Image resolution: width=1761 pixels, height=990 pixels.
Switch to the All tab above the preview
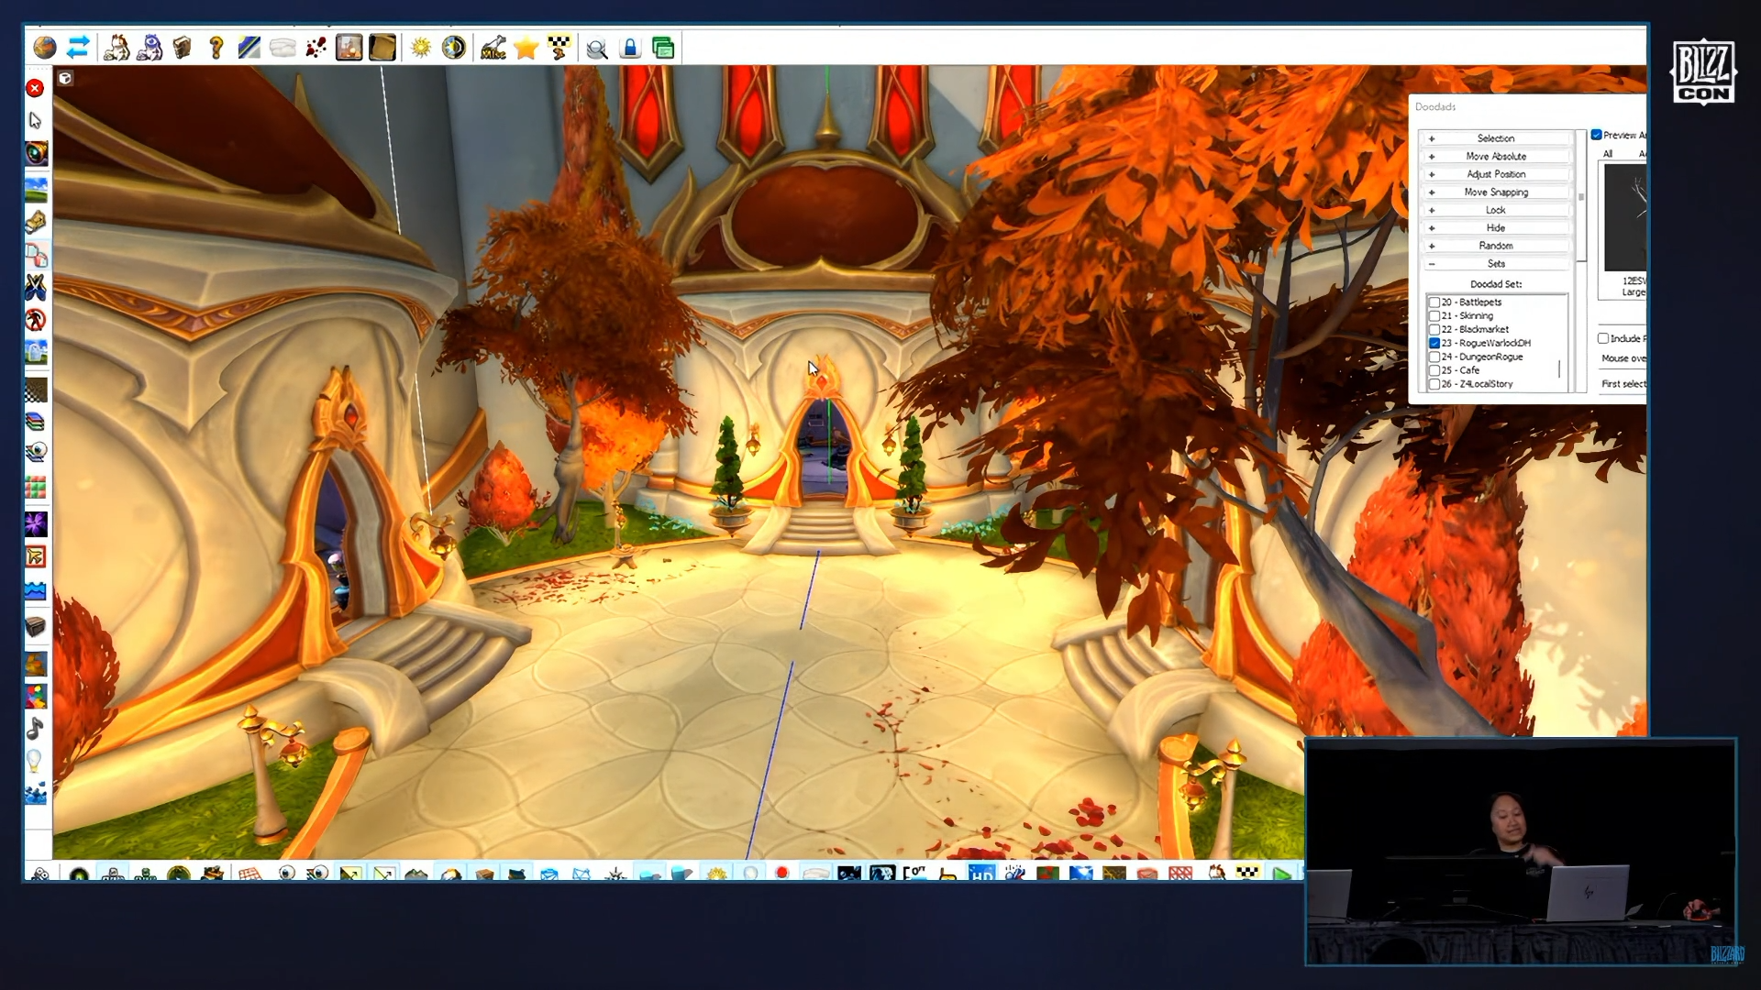1608,154
